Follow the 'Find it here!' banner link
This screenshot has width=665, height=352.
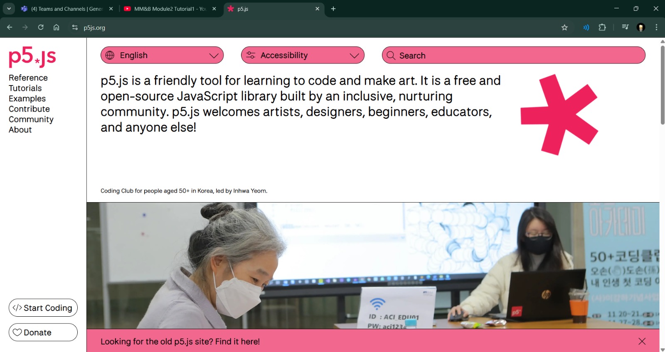237,341
